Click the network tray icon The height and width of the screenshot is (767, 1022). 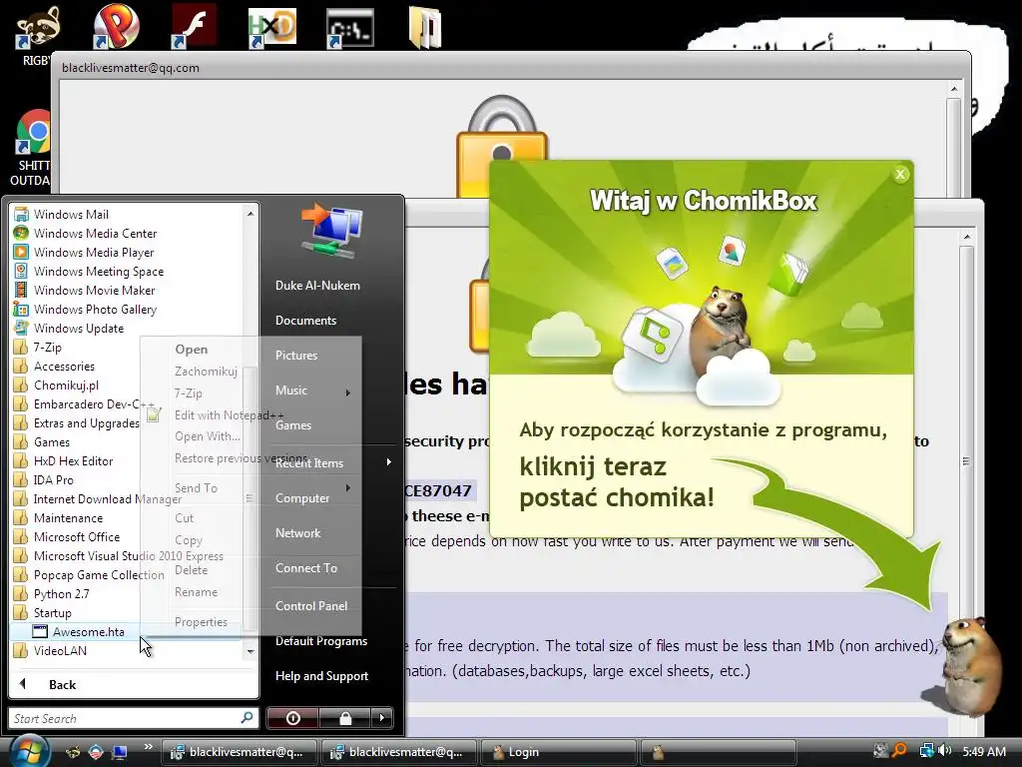pyautogui.click(x=926, y=751)
